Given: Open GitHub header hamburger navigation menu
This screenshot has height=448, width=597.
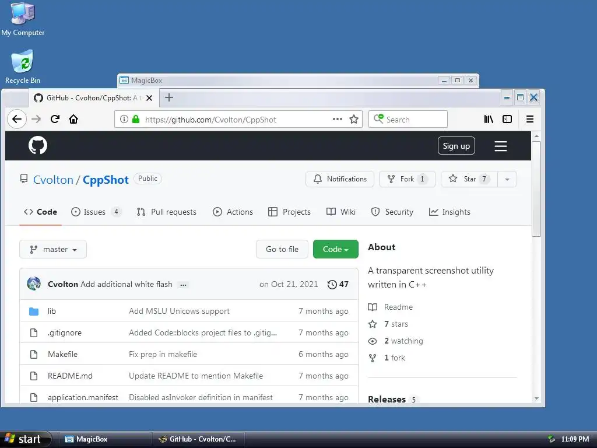Looking at the screenshot, I should click(501, 146).
